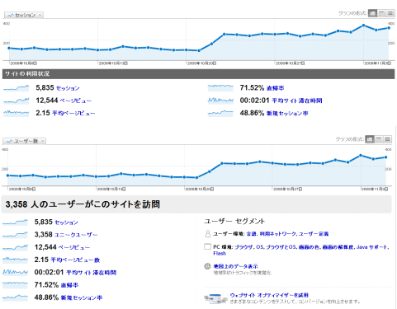Viewport: 397px width, 309px height.
Task: Open the 地図上のデータ表示 link
Action: [x=235, y=266]
